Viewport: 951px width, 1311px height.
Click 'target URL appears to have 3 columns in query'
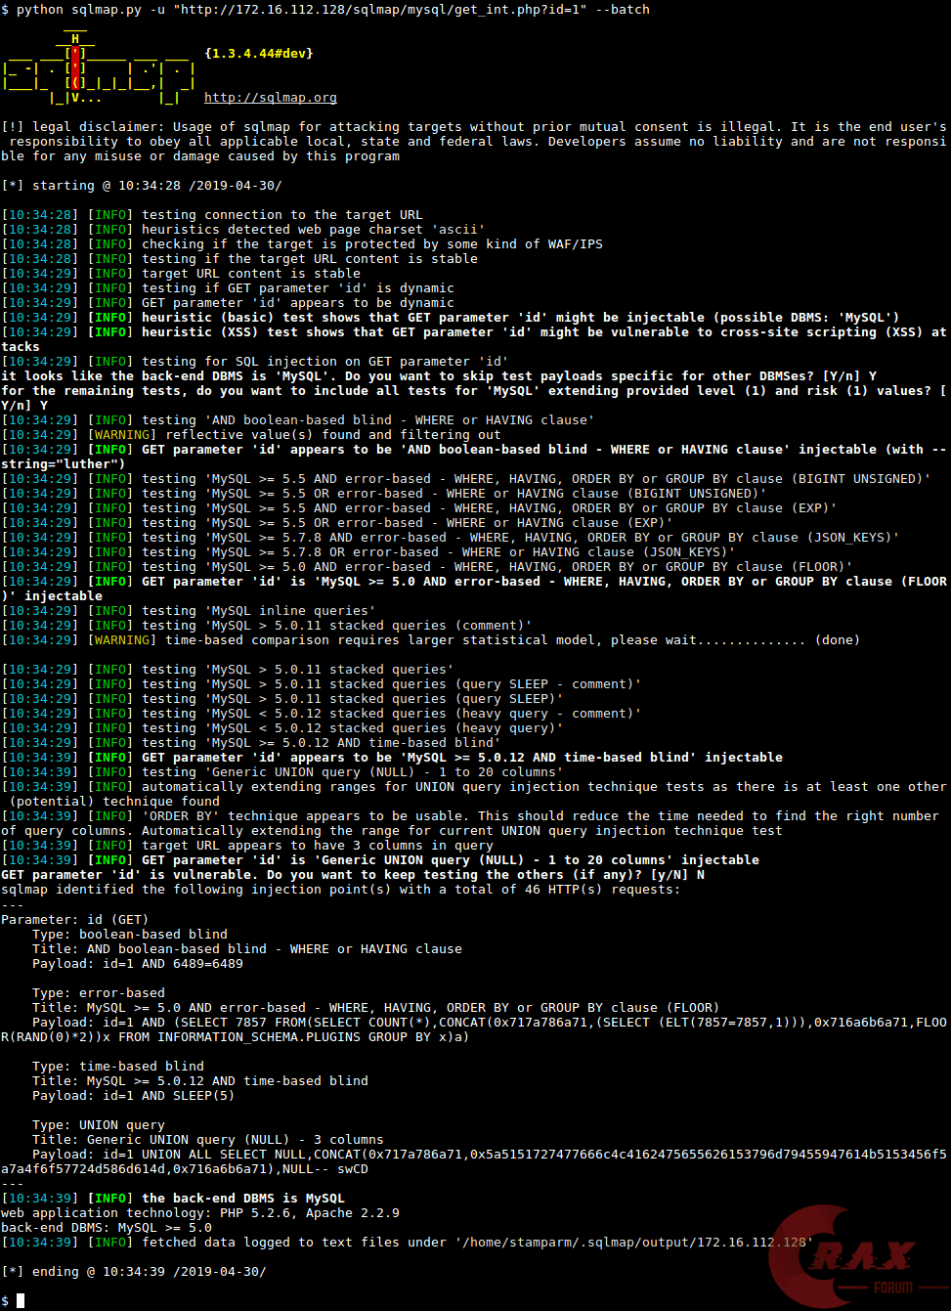click(x=318, y=846)
